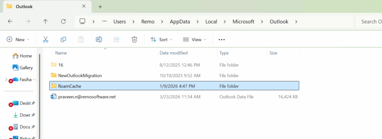Click AppData in the address breadcrumb
This screenshot has width=382, height=139.
pos(180,21)
